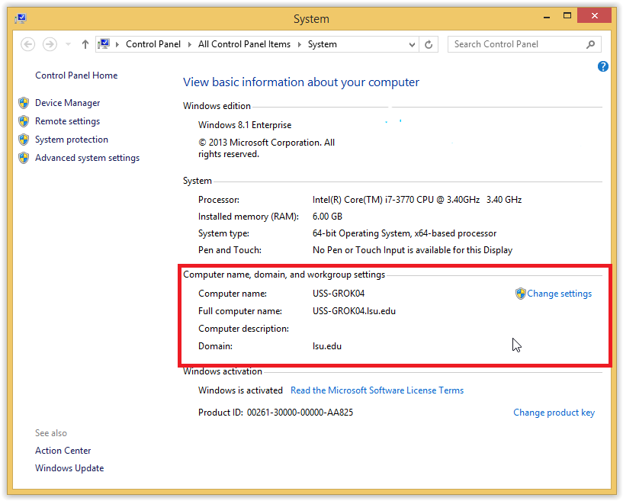Image resolution: width=623 pixels, height=501 pixels.
Task: Select System in the address breadcrumb
Action: (x=323, y=44)
